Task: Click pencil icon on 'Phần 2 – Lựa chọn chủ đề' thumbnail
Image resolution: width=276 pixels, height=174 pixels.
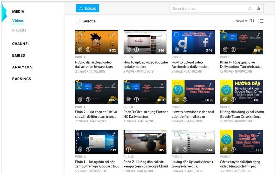Action: [x=114, y=84]
